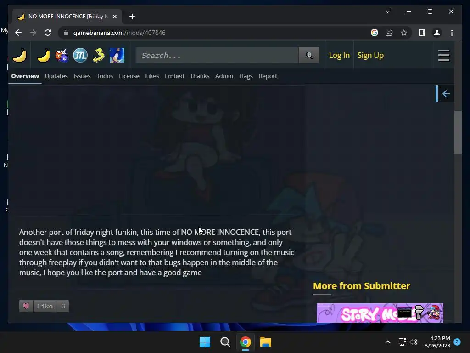The width and height of the screenshot is (470, 353).
Task: Click the page vertical scrollbar thumb
Action: (x=458, y=132)
